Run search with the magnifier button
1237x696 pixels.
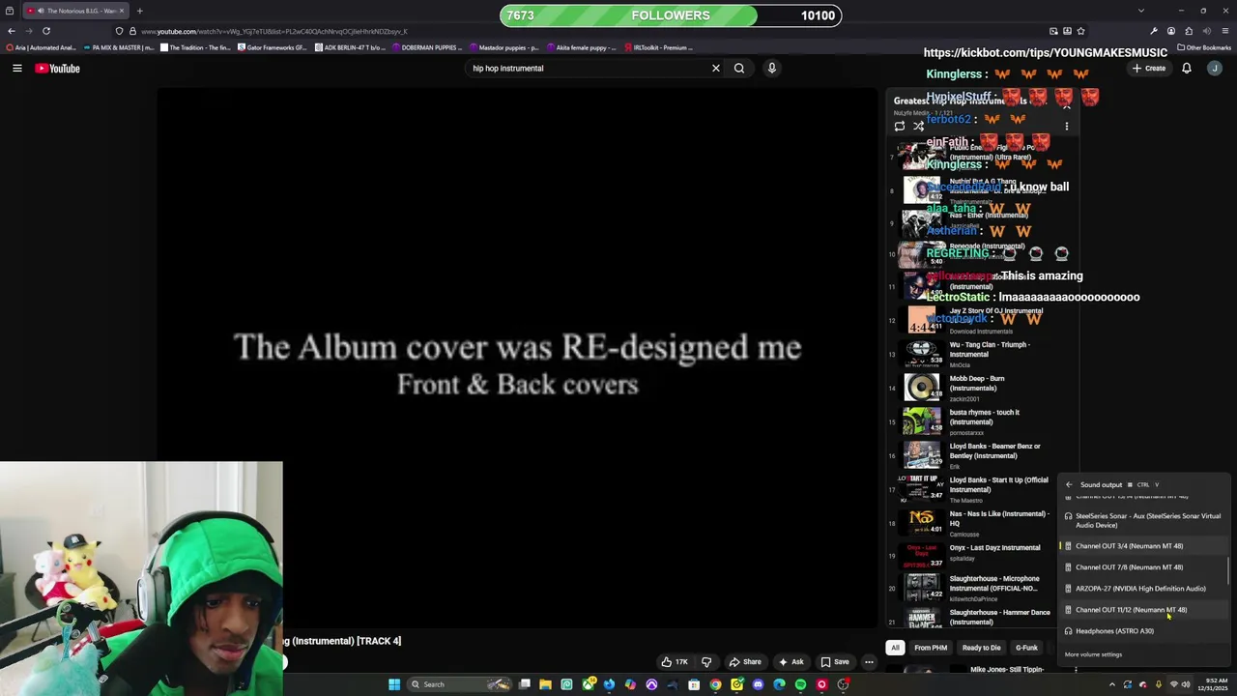[x=739, y=68]
